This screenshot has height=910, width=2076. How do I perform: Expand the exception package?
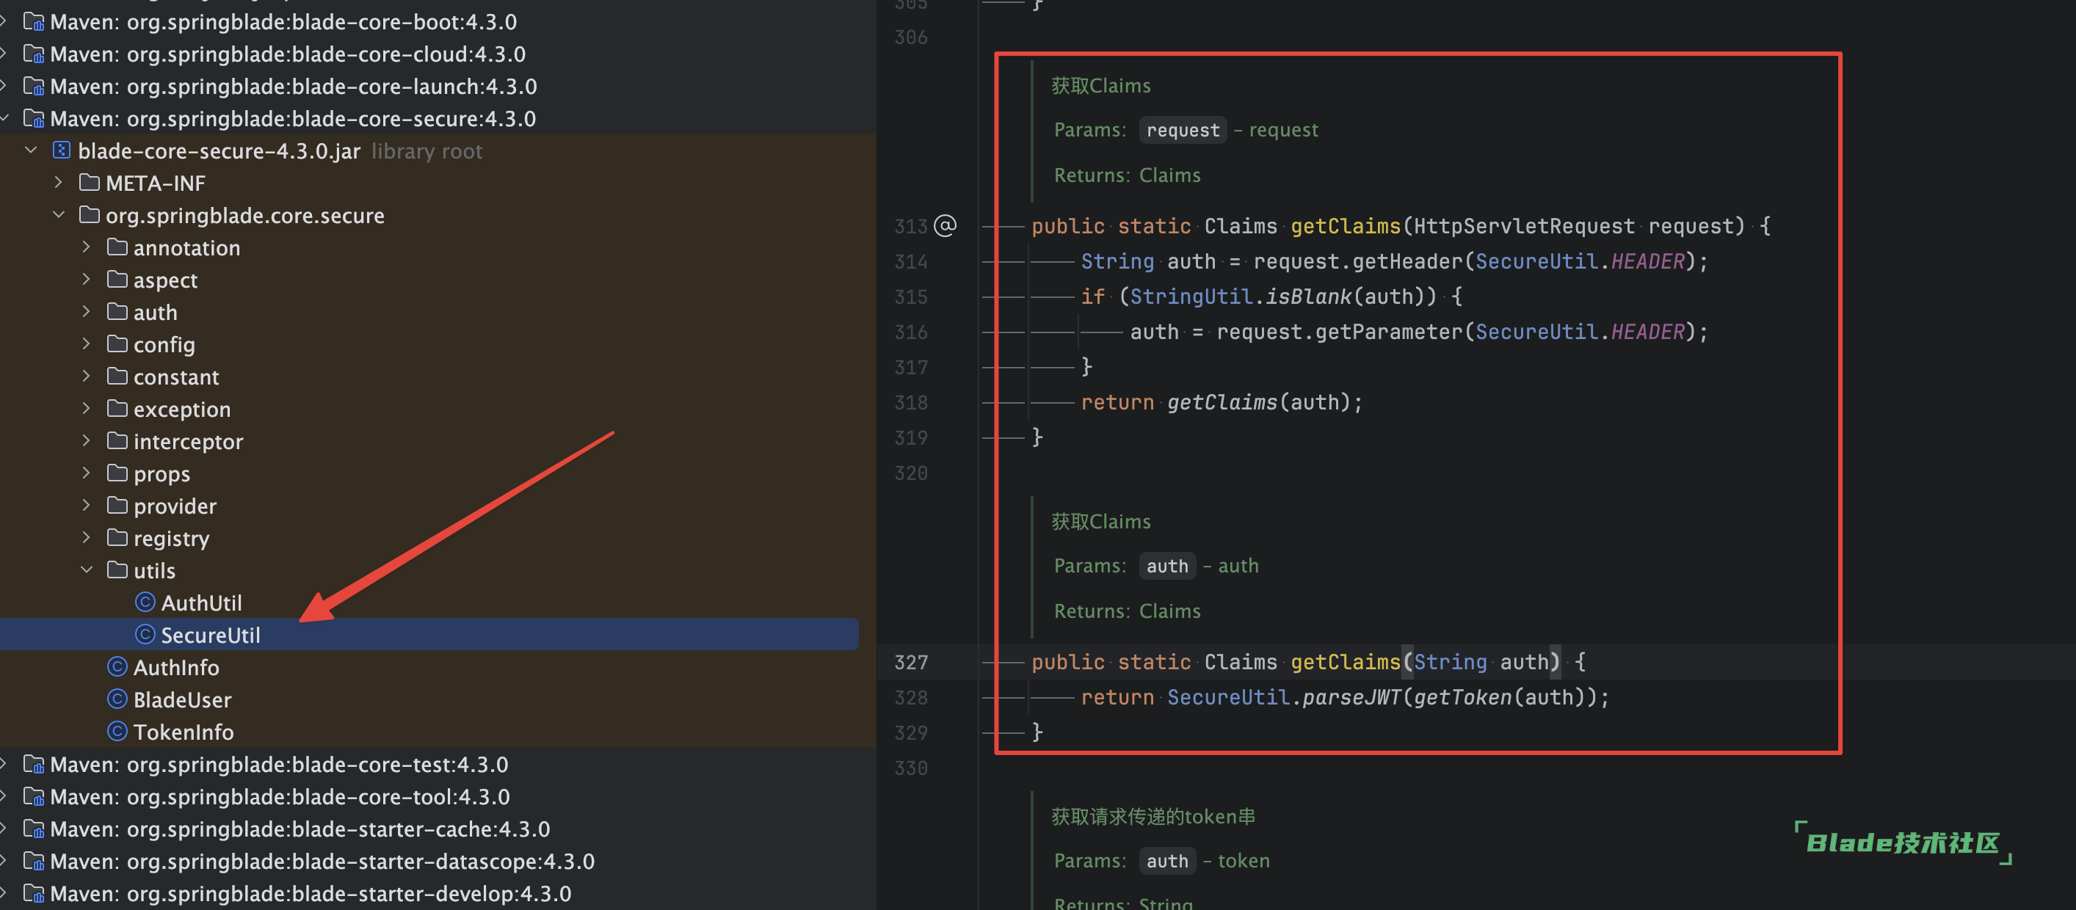click(86, 408)
